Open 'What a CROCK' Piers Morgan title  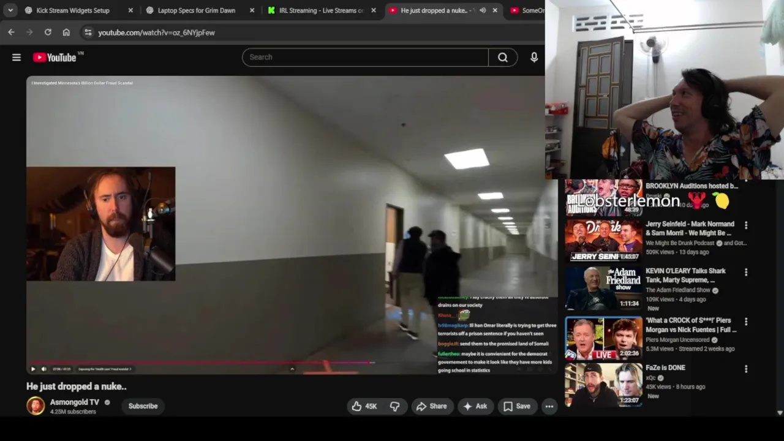click(x=691, y=325)
